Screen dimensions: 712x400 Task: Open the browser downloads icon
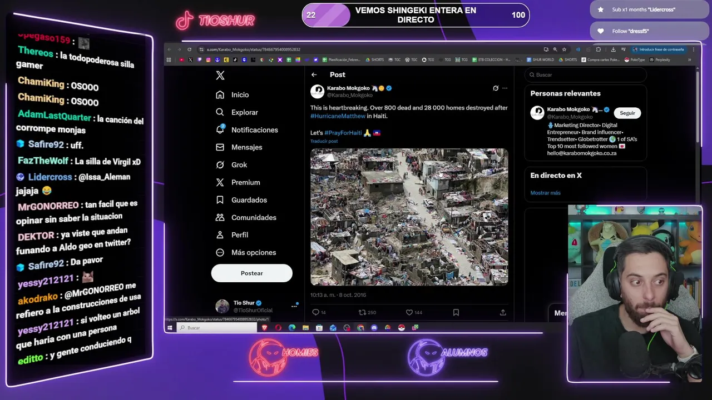pyautogui.click(x=613, y=49)
